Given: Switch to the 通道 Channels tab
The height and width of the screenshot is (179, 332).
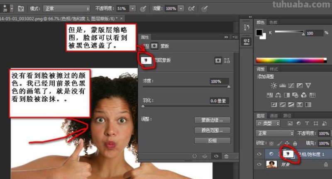Looking at the screenshot, I should point(273,116).
